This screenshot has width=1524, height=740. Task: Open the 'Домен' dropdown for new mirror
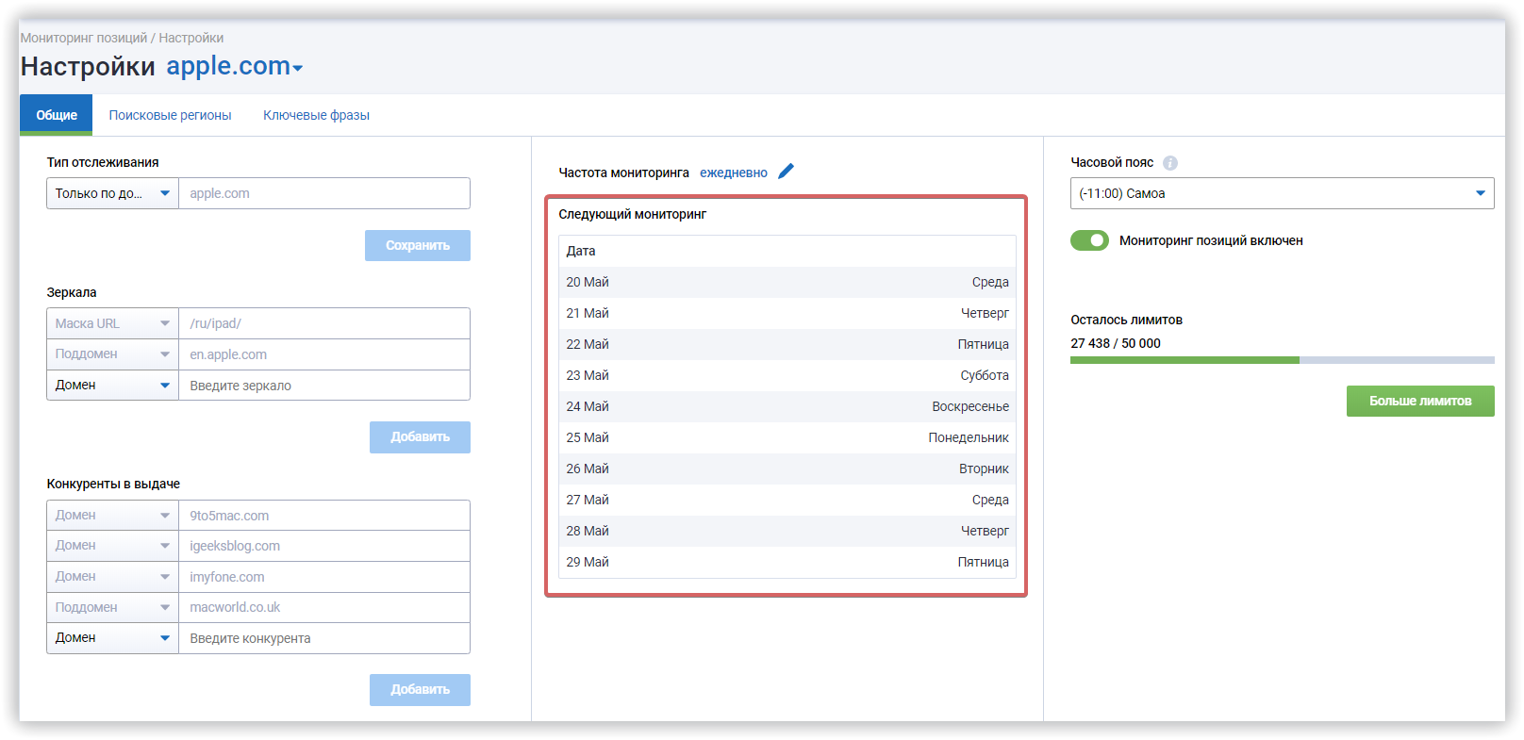tap(112, 385)
